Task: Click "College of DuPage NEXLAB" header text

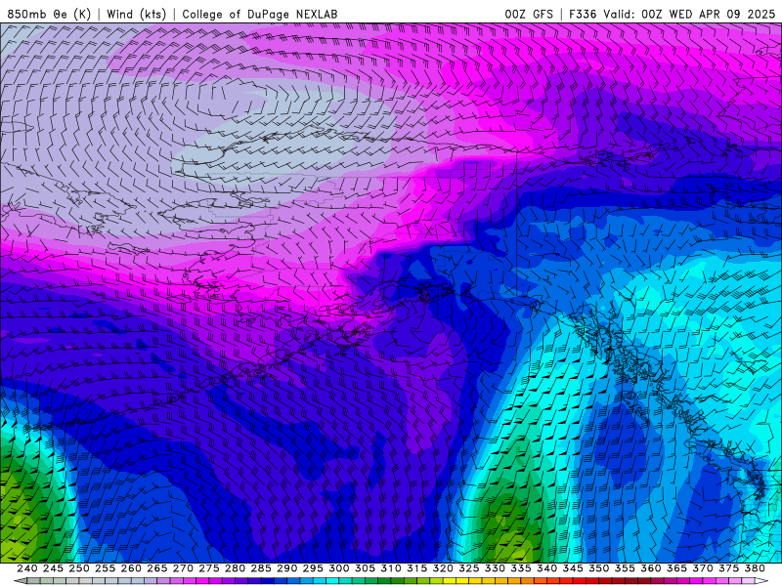Action: tap(260, 14)
